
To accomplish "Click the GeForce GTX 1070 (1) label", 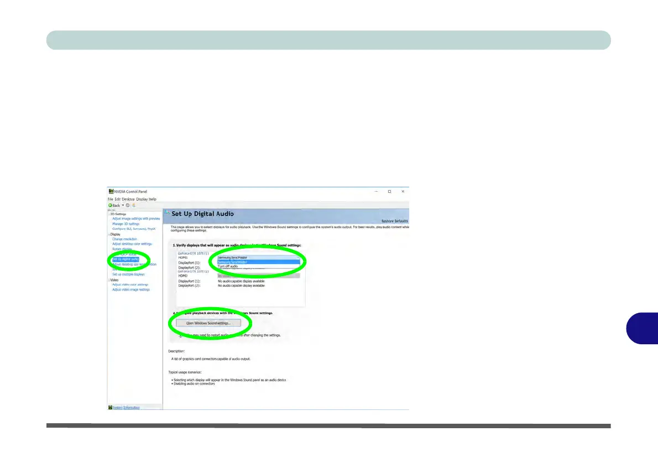I will pyautogui.click(x=193, y=253).
